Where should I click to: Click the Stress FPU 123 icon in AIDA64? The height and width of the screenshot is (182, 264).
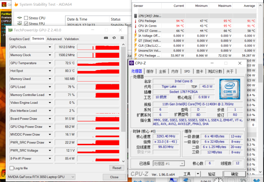tap(19, 23)
